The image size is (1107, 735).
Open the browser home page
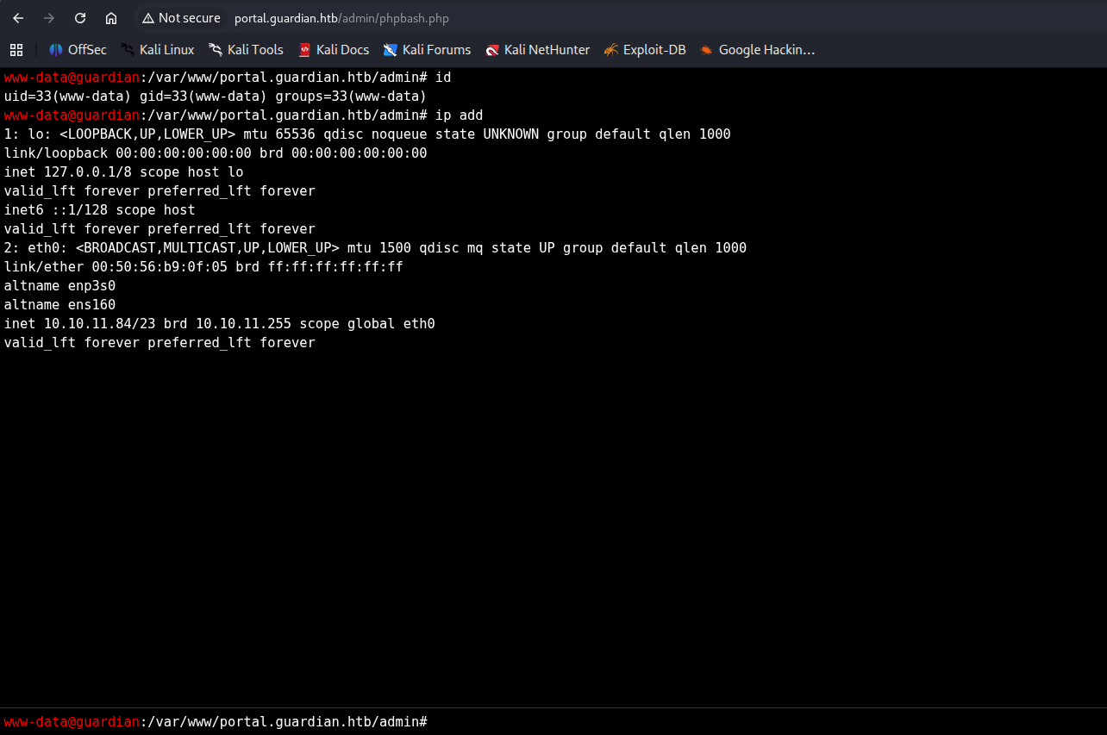tap(111, 18)
